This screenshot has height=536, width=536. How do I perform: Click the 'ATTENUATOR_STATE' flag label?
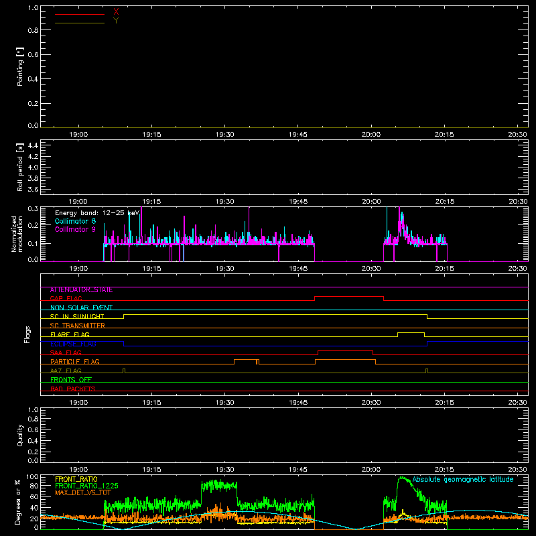click(x=81, y=289)
